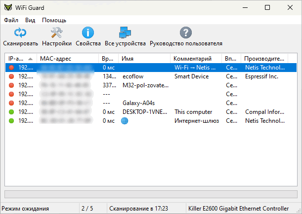The width and height of the screenshot is (302, 214).
Task: Click the red status dot of Galaxy-A04s row
Action: click(x=11, y=103)
